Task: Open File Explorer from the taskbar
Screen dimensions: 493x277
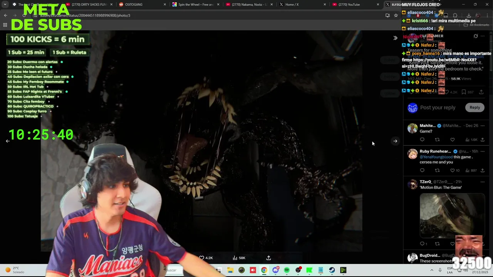Action: click(x=230, y=270)
